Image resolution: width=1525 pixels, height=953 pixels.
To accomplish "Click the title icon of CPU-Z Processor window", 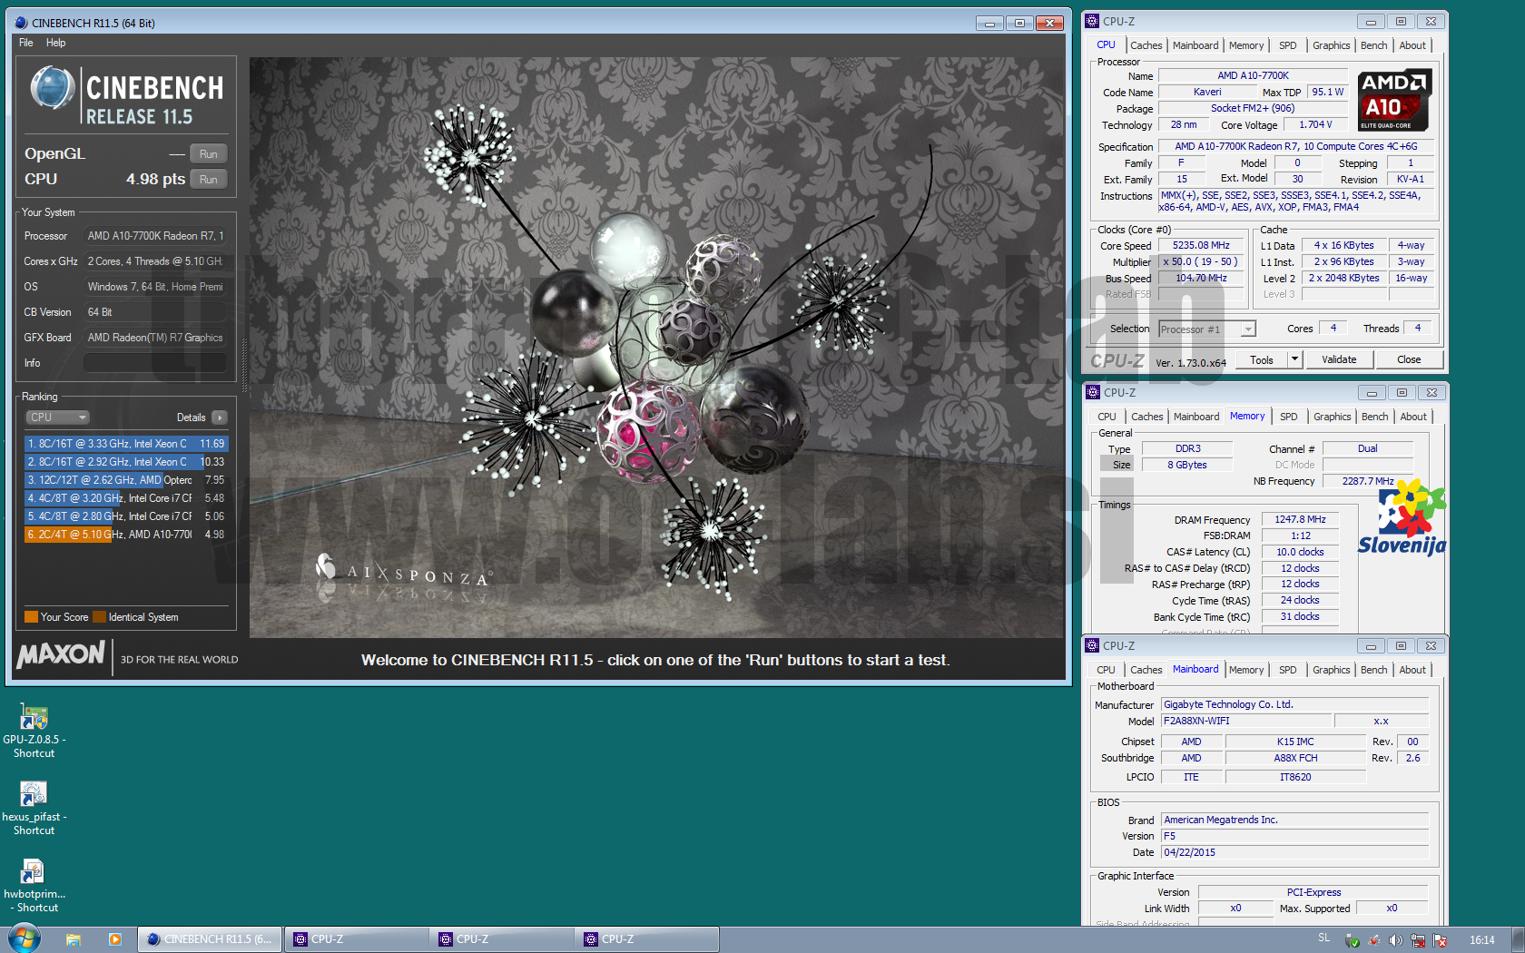I will click(1092, 21).
